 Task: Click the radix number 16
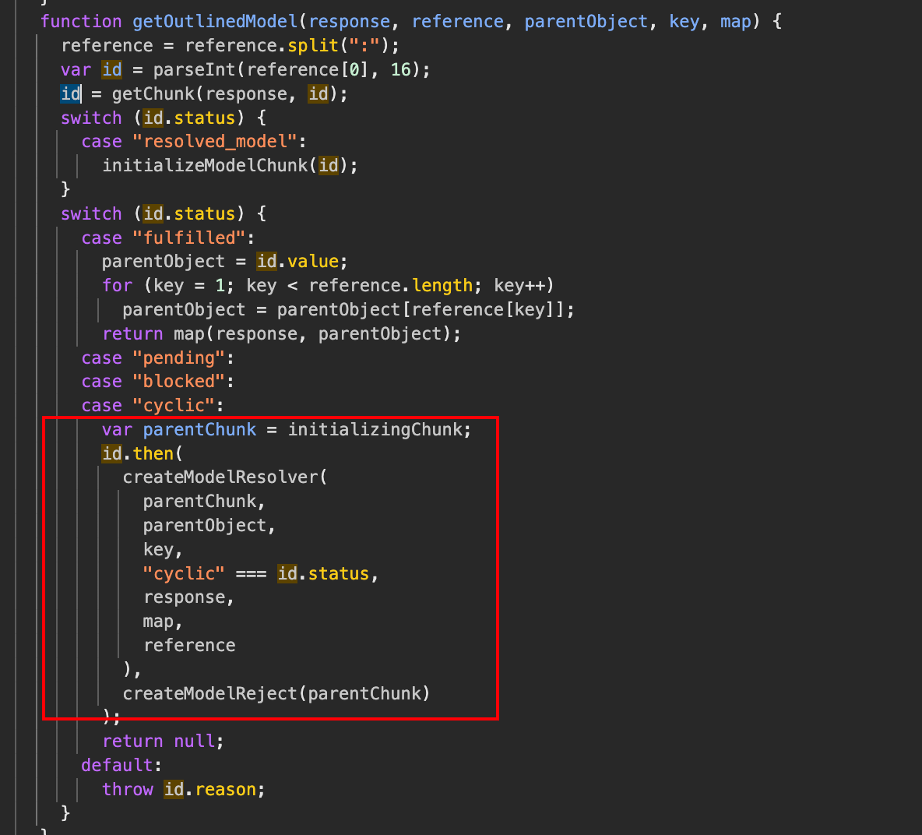tap(400, 69)
